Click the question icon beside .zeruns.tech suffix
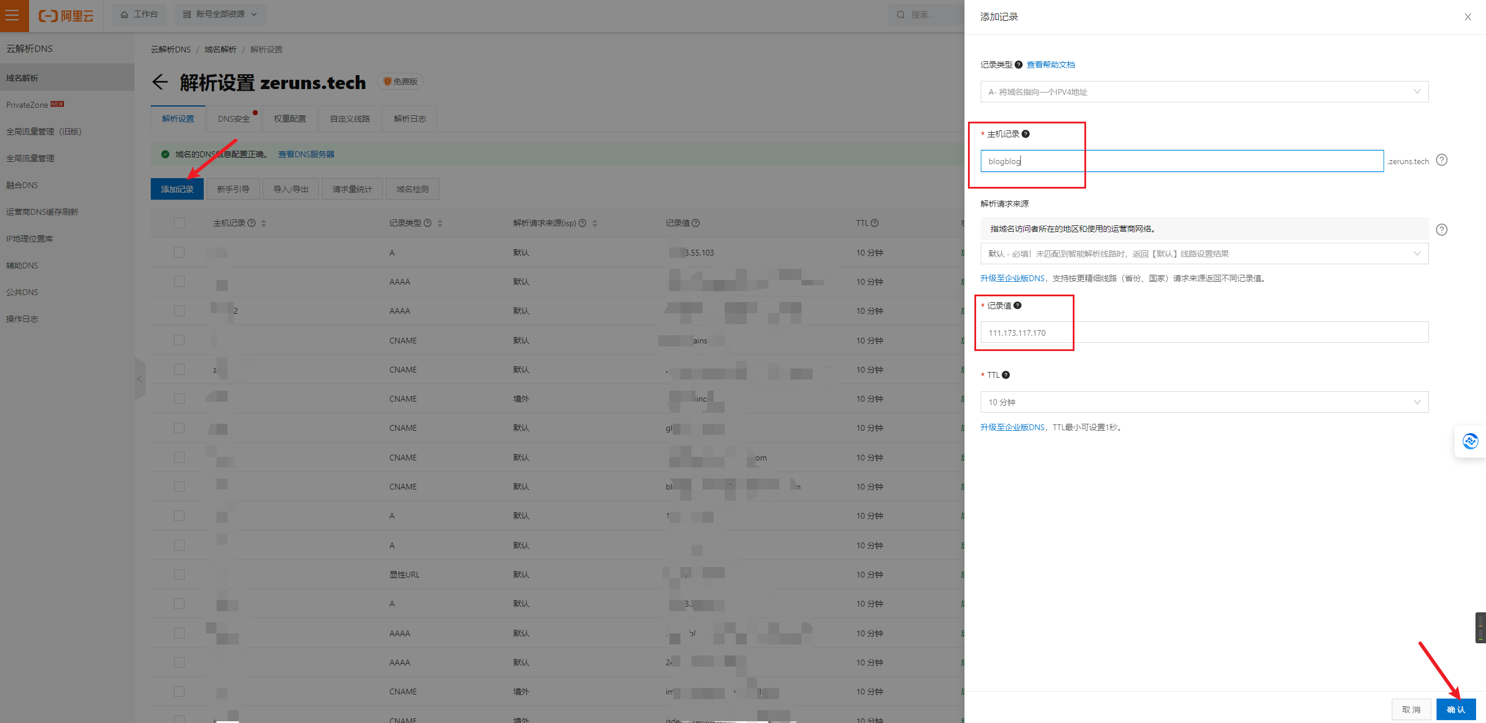 [x=1441, y=160]
